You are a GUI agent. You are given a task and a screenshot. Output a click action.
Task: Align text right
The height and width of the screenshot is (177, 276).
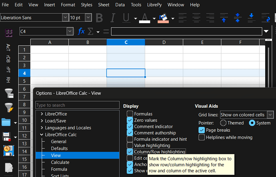[x=210, y=18]
